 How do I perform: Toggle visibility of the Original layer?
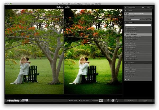coord(125,16)
